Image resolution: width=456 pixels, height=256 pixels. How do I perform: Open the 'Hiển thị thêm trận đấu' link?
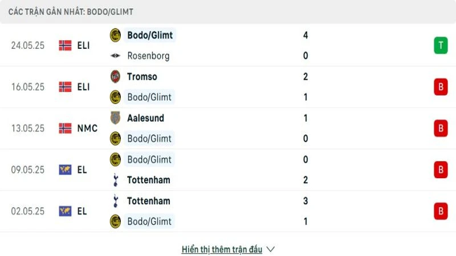[x=222, y=249]
